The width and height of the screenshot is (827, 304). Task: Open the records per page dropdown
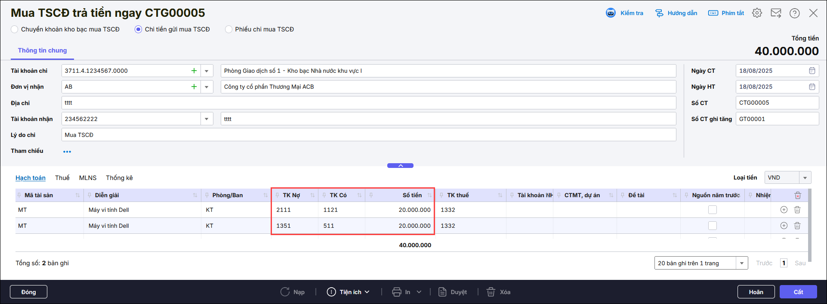(741, 263)
